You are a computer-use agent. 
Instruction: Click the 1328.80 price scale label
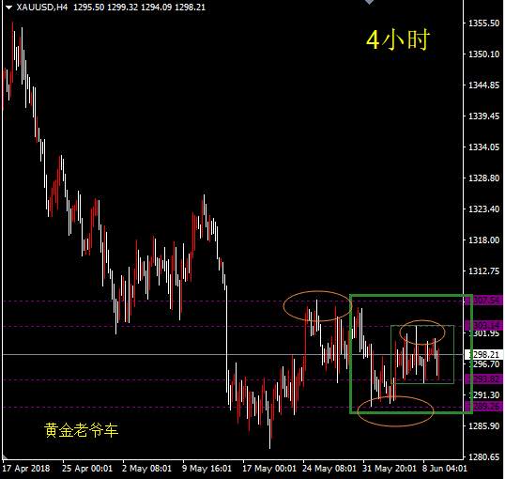point(483,178)
